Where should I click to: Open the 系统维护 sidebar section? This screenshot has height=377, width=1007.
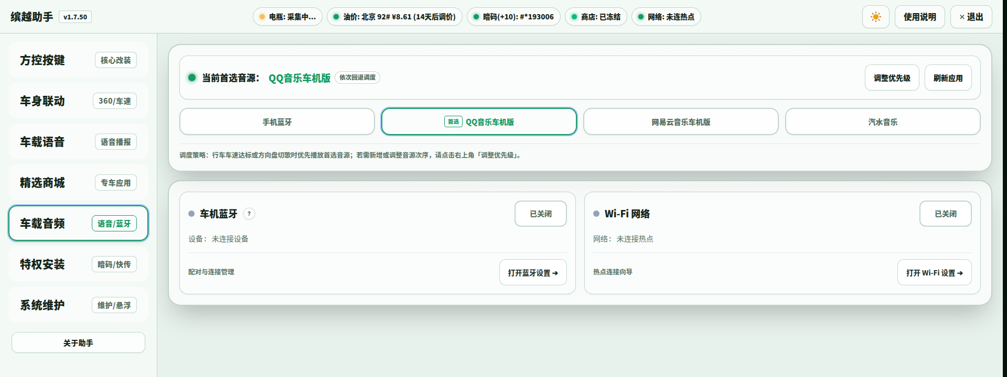tap(78, 305)
